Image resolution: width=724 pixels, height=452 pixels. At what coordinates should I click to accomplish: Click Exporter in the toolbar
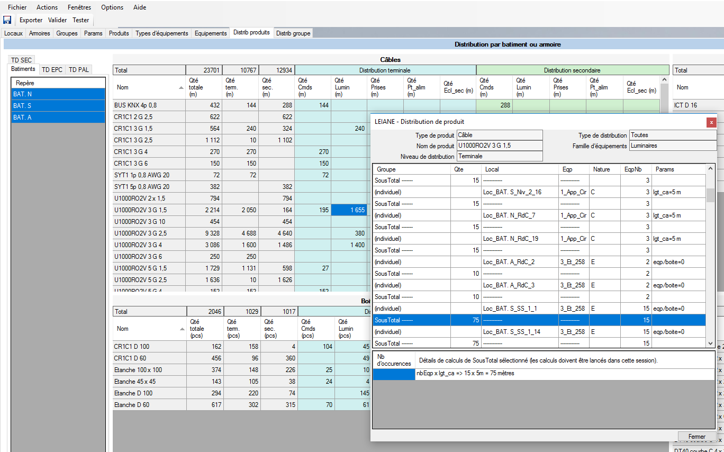click(x=31, y=20)
